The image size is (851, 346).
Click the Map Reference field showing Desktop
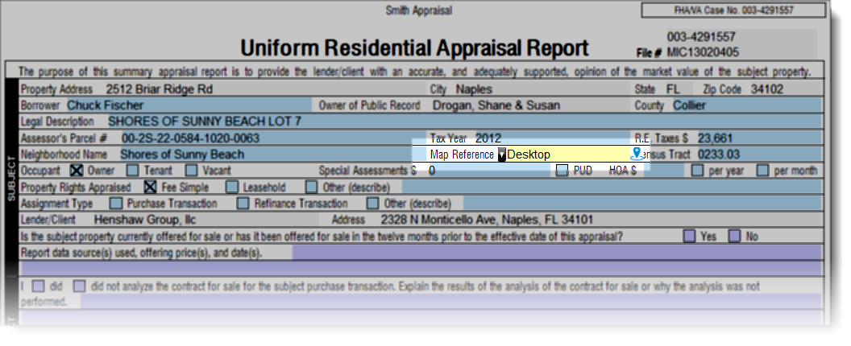[566, 154]
